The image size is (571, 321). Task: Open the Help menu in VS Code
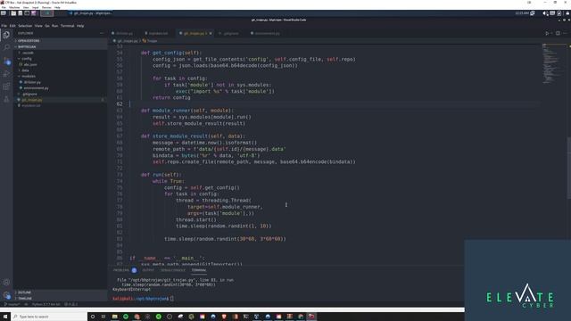pos(80,26)
